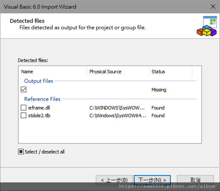Click Found status of stdole2.tlb
The width and height of the screenshot is (220, 191).
coord(158,116)
